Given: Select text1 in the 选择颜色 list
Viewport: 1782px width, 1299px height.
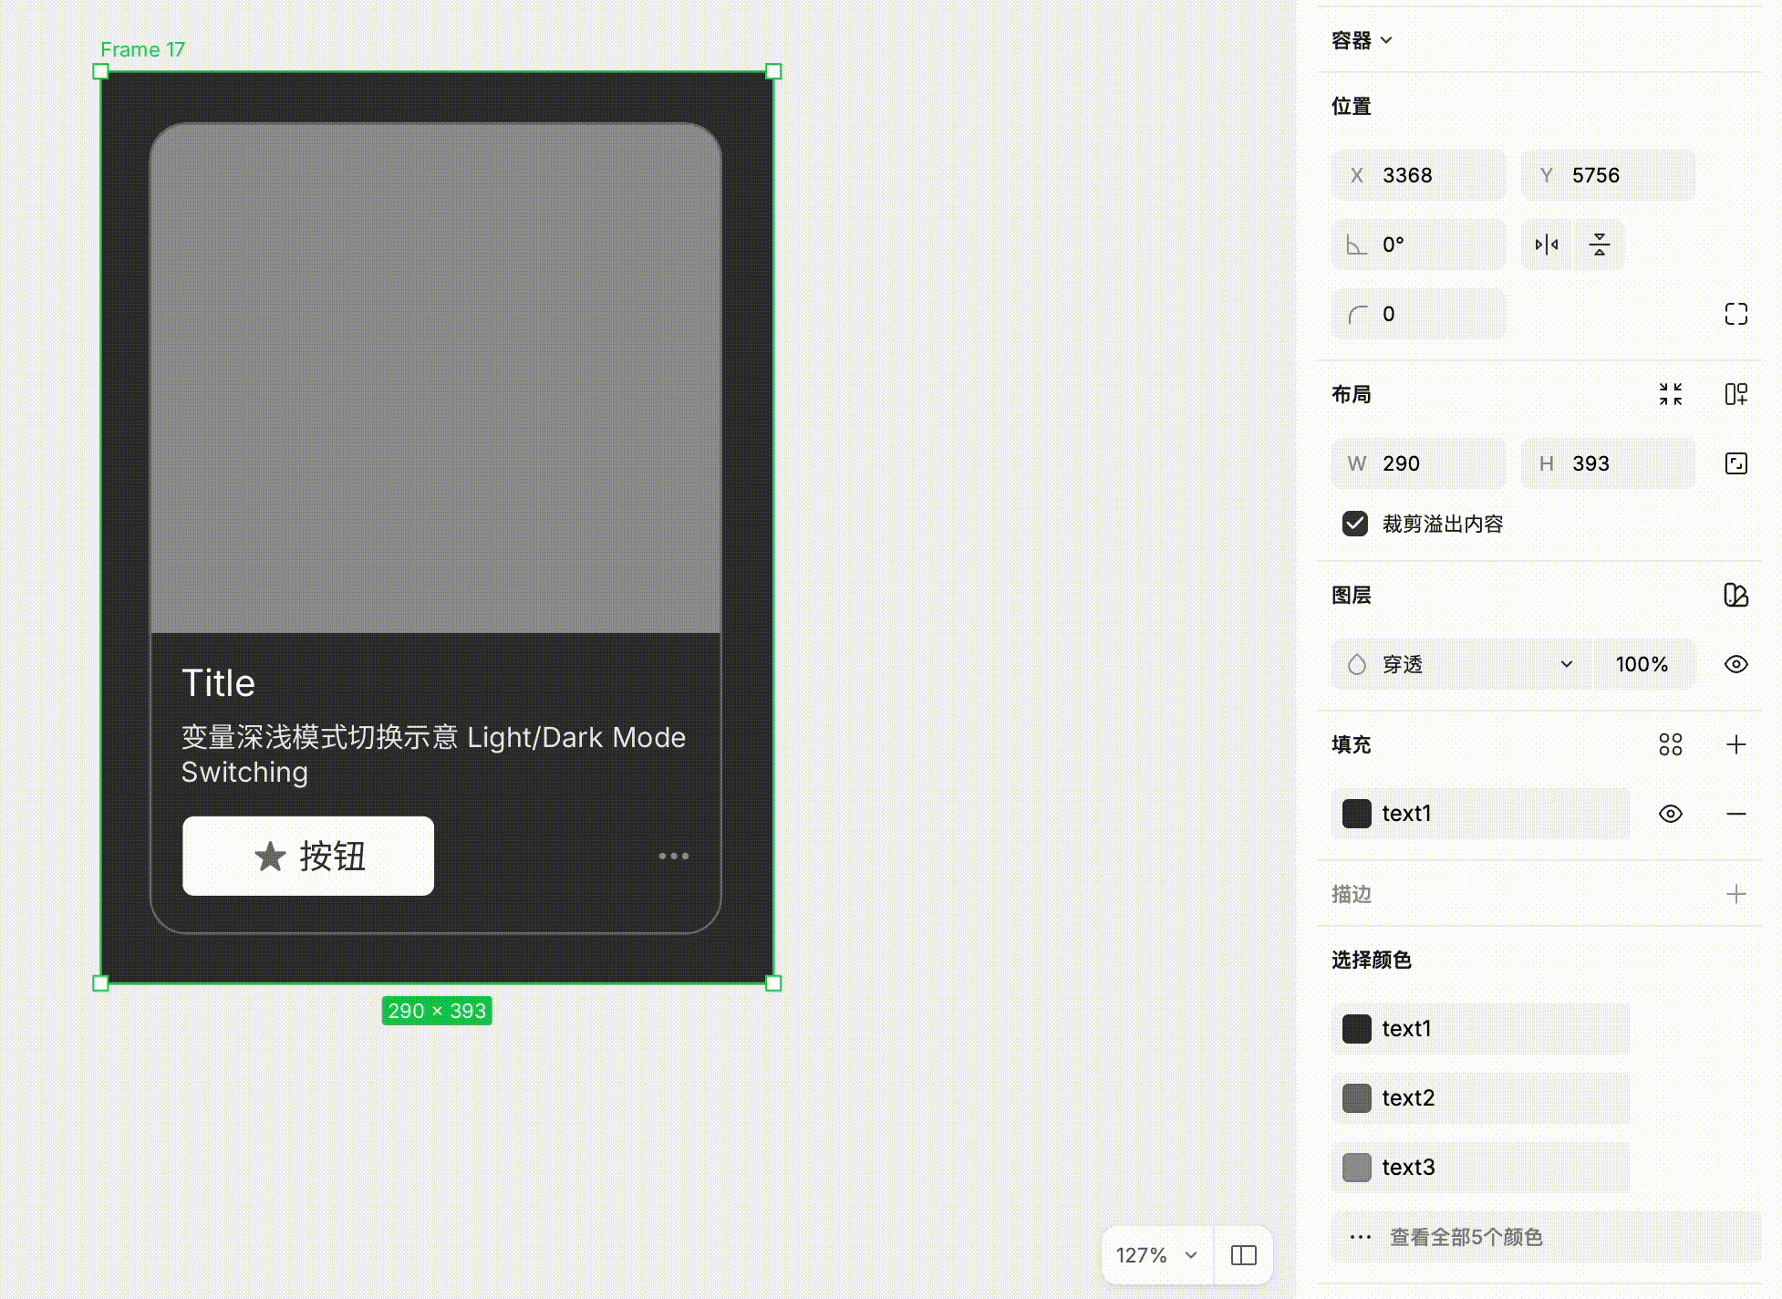Looking at the screenshot, I should (1480, 1029).
